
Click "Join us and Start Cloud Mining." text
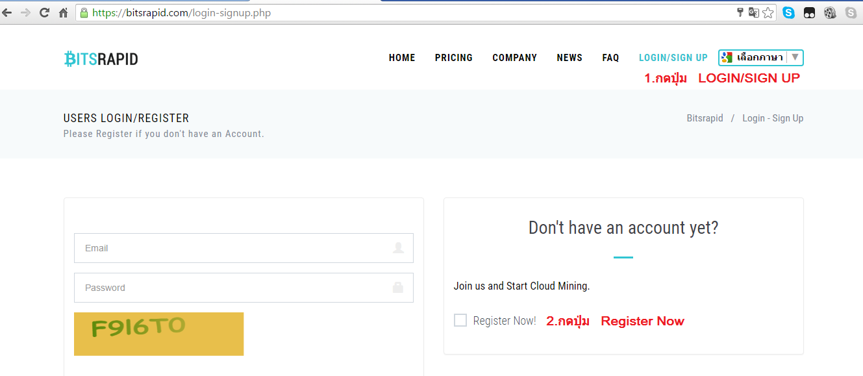pos(521,286)
